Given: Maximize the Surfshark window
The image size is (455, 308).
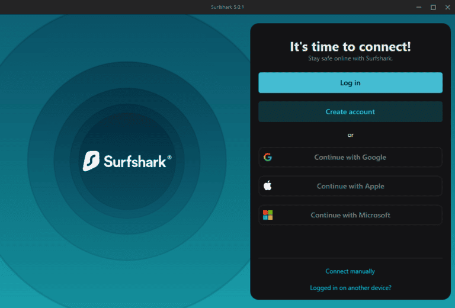Looking at the screenshot, I should [433, 7].
